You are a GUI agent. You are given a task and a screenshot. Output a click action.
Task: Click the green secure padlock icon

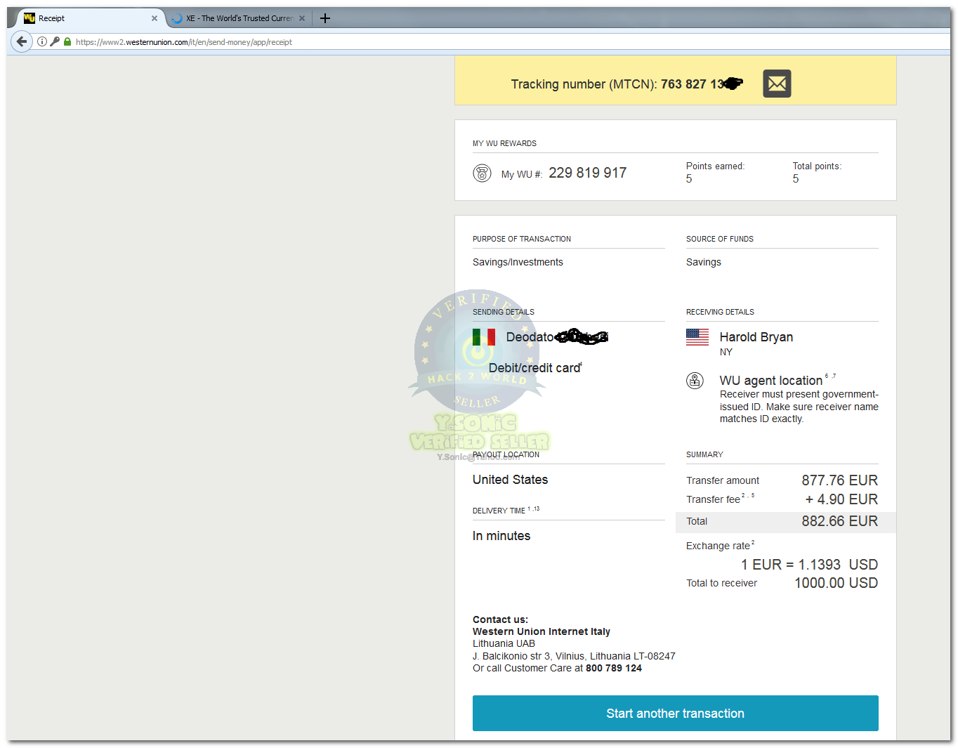click(x=67, y=41)
